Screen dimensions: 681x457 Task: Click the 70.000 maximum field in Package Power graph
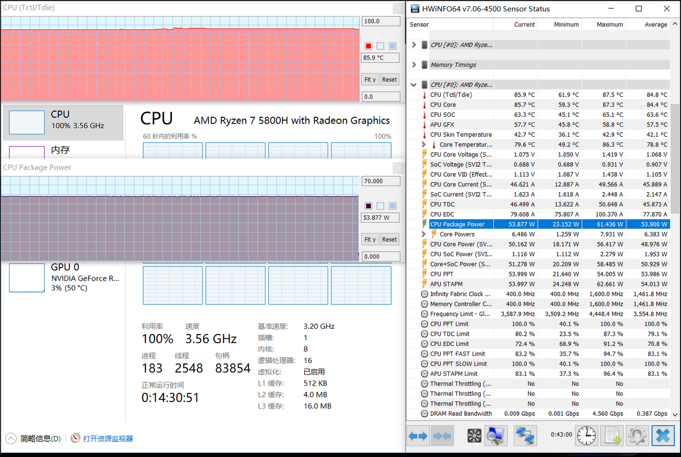pos(380,181)
